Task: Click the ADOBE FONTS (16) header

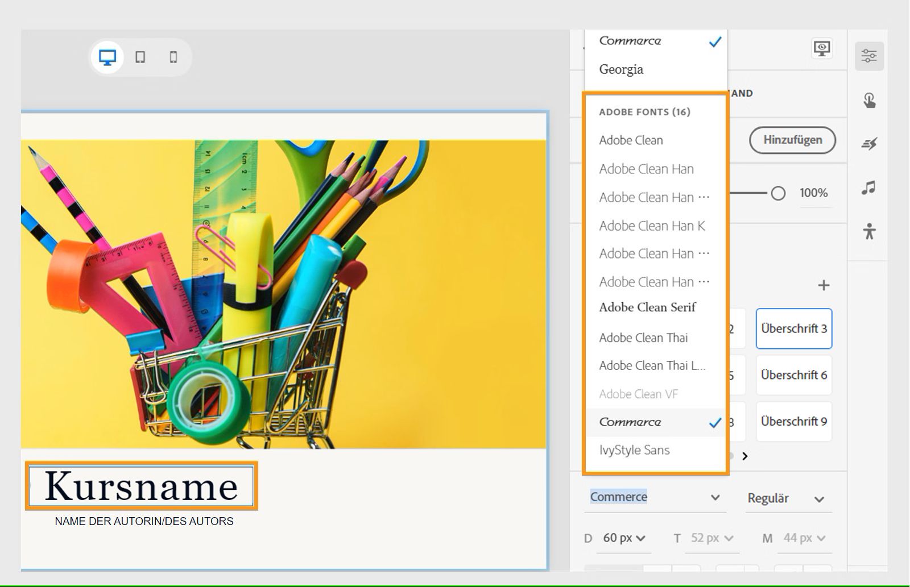Action: 644,112
